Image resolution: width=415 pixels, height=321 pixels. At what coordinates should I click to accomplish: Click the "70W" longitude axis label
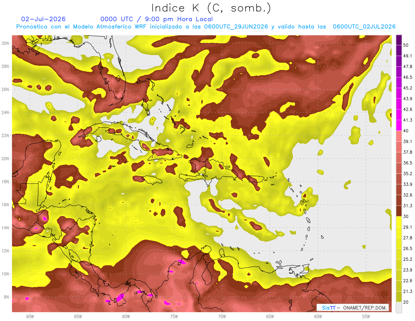point(222,317)
